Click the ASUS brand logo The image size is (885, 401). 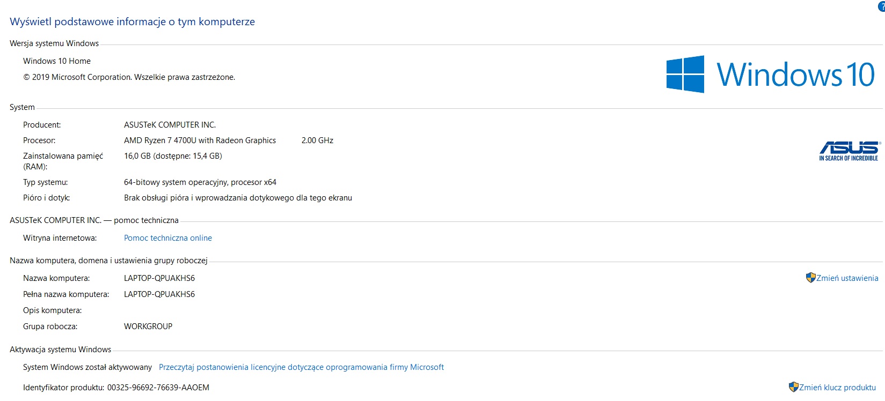click(849, 151)
